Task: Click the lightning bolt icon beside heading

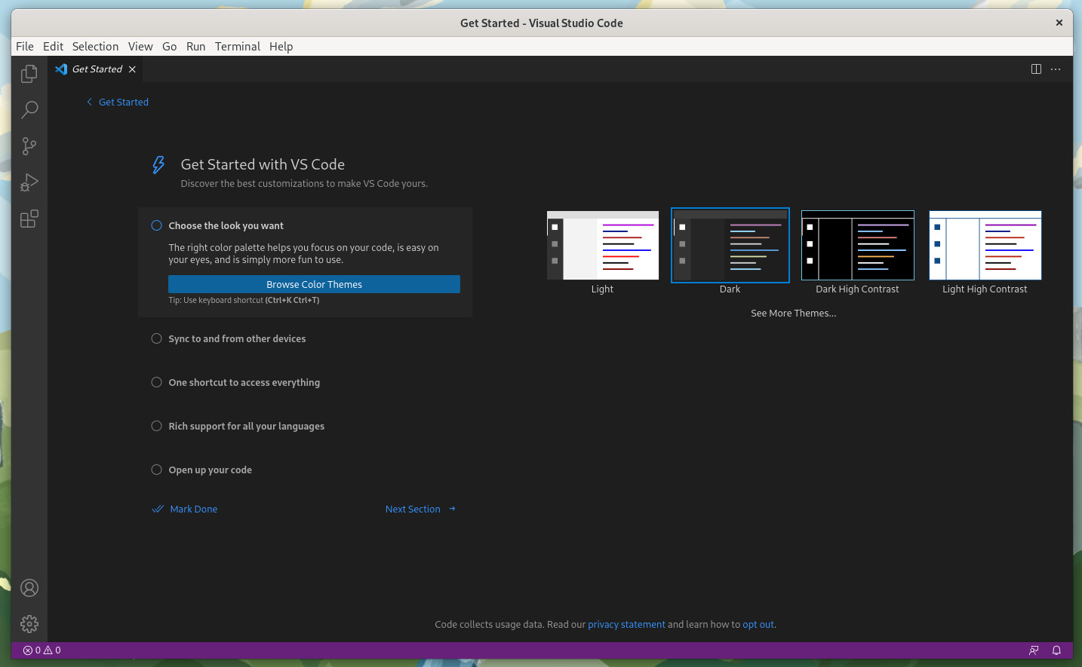Action: click(158, 165)
